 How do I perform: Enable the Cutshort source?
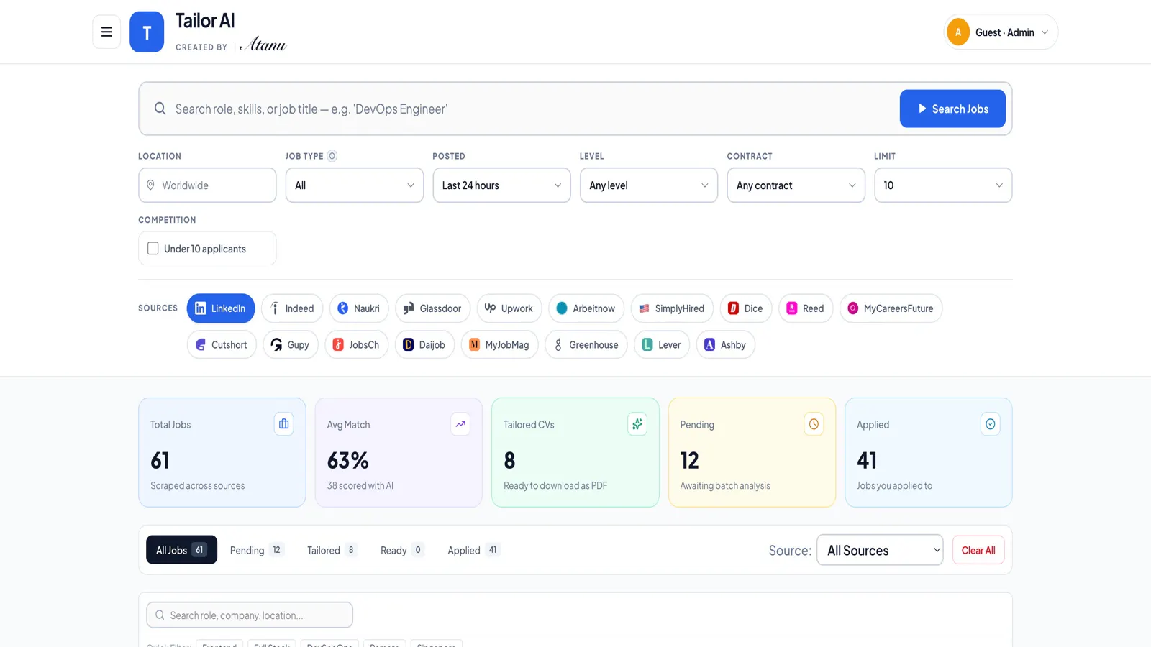pyautogui.click(x=222, y=345)
